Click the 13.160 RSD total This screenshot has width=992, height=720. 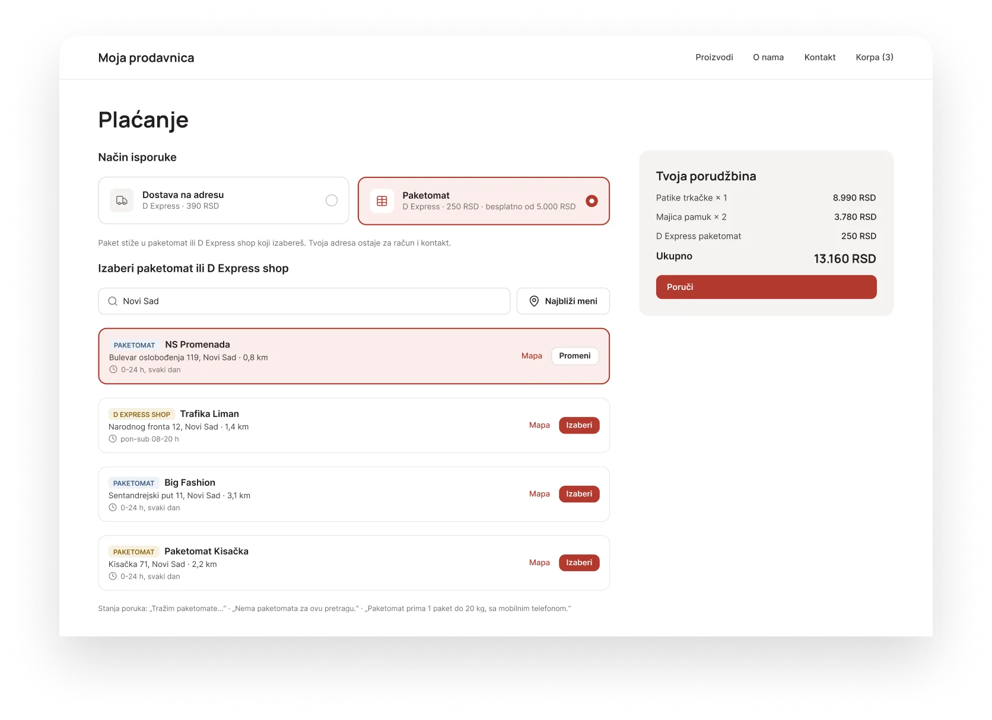[x=845, y=259]
